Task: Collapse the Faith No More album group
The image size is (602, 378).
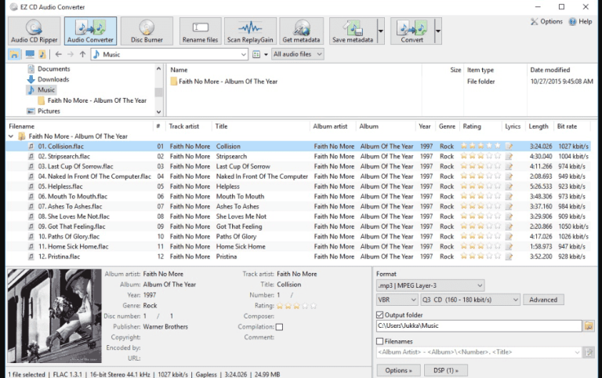Action: 11,136
